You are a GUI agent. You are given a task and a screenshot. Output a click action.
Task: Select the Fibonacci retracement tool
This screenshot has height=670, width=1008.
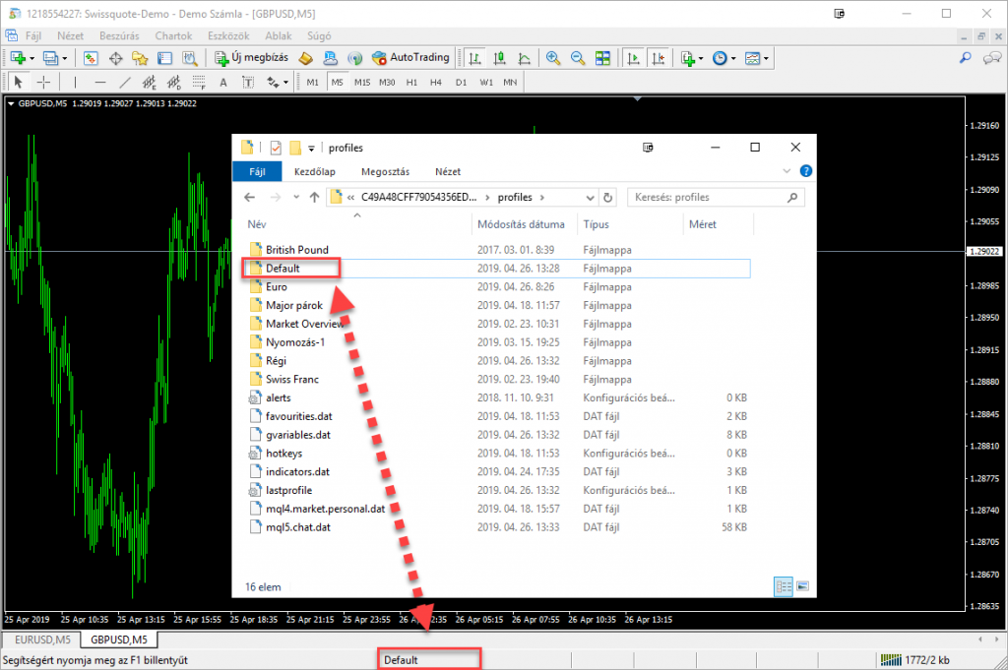(x=199, y=83)
